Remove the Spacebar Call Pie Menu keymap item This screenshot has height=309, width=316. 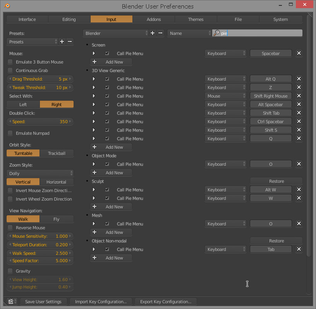(299, 53)
